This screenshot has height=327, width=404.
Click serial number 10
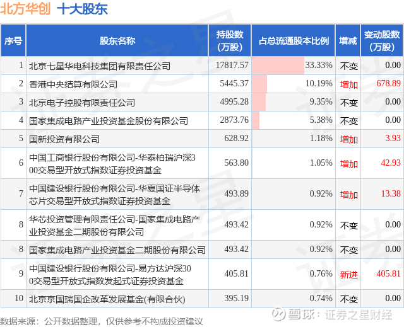pos(19,298)
